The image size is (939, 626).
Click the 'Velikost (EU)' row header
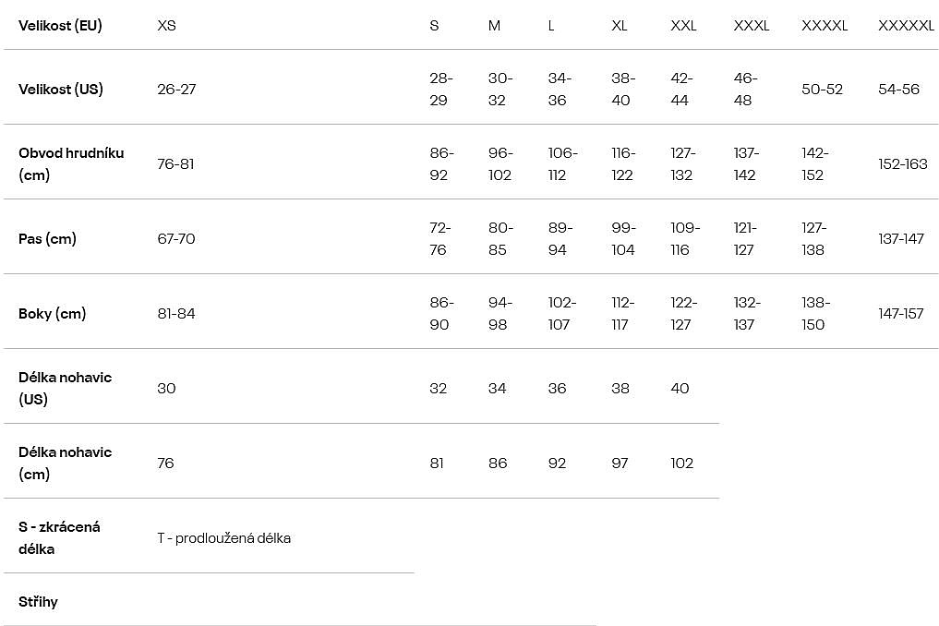coord(60,26)
